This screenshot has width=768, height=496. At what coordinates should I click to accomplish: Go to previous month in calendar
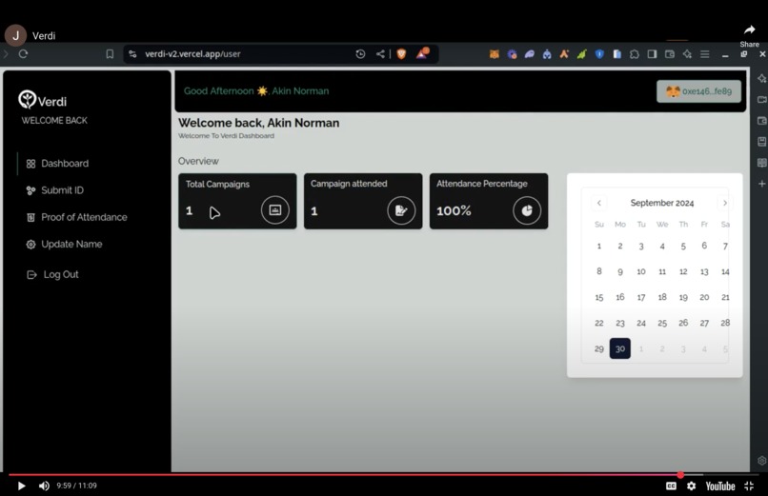pyautogui.click(x=599, y=203)
